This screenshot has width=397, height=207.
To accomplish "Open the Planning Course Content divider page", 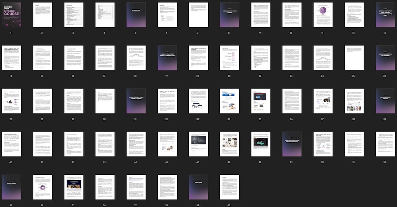I will 385,101.
